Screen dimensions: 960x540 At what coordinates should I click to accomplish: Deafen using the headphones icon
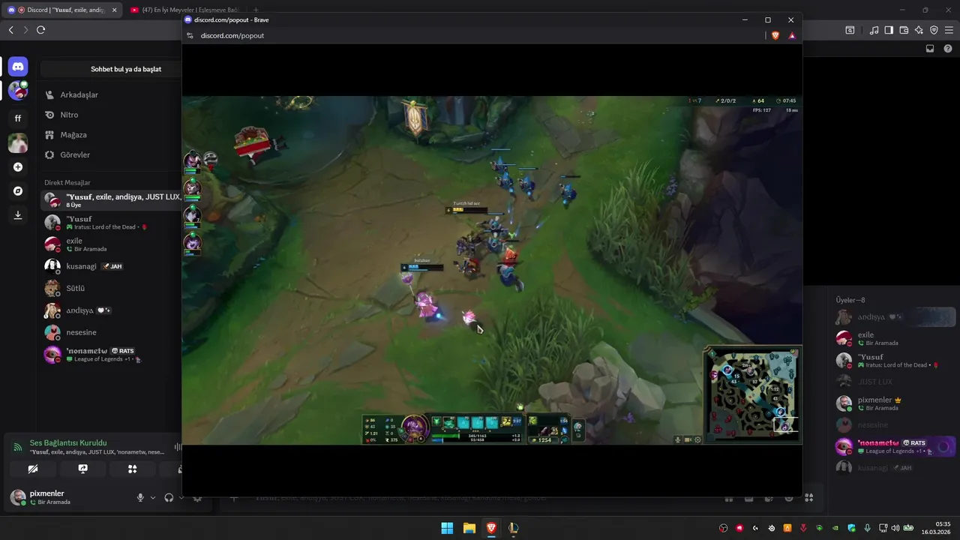169,497
